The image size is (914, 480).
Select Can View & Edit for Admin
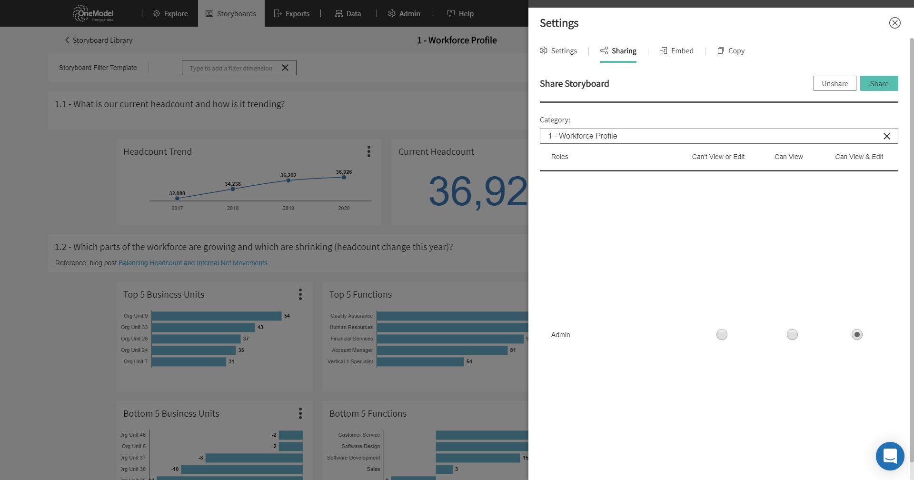coord(857,335)
